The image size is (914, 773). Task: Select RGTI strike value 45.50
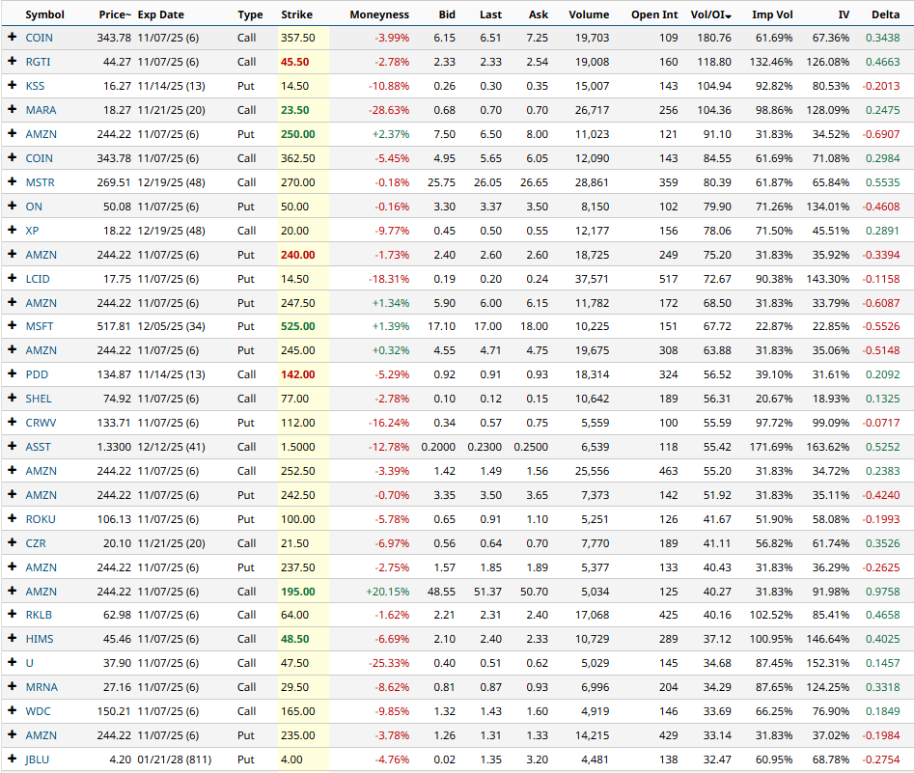tap(295, 62)
